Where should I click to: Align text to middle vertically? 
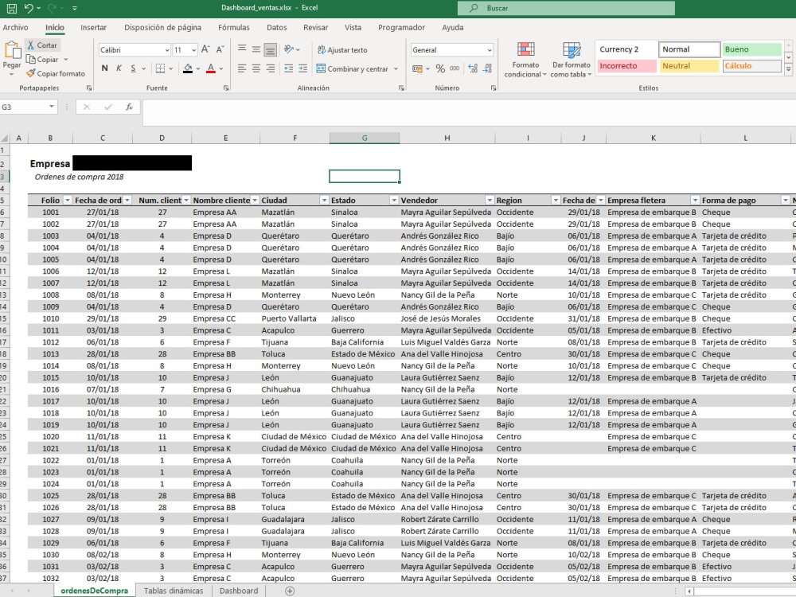click(256, 49)
